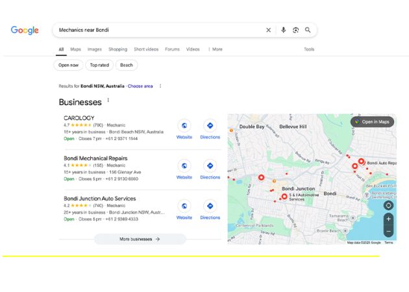Clear the search query with the X icon

268,30
